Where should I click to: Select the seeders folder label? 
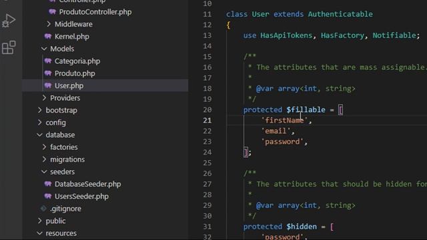point(62,172)
